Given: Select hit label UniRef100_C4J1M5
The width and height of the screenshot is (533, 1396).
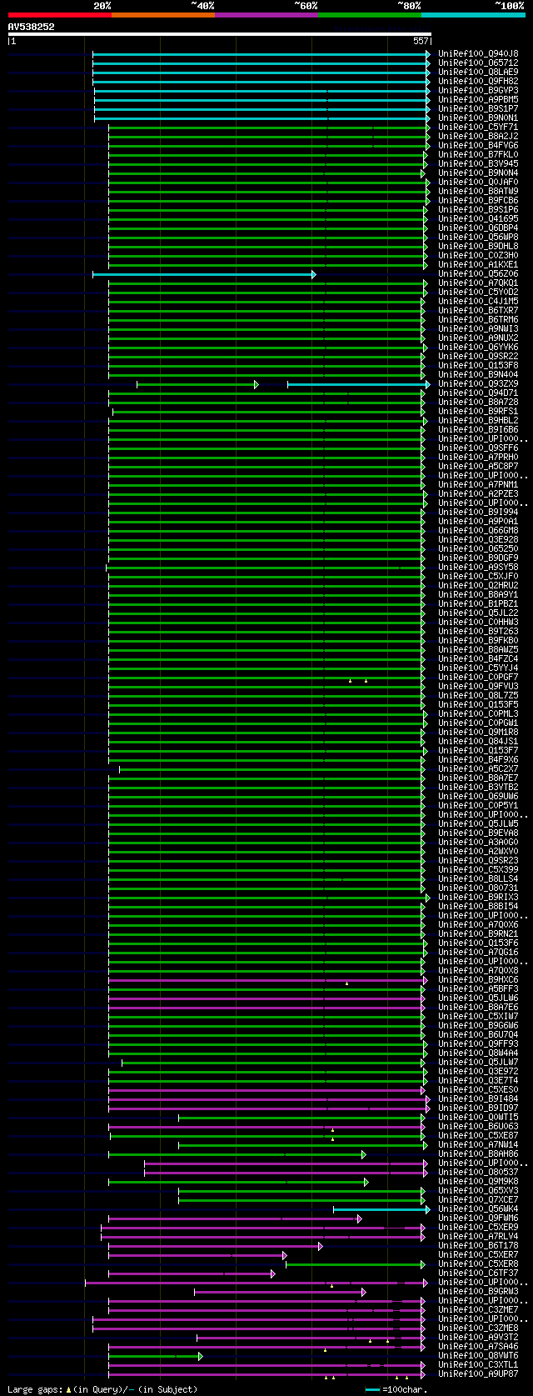Looking at the screenshot, I should coord(478,301).
